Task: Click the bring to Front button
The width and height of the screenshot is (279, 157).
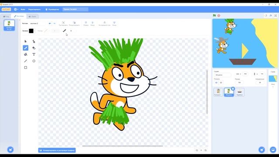Action: tap(105, 24)
